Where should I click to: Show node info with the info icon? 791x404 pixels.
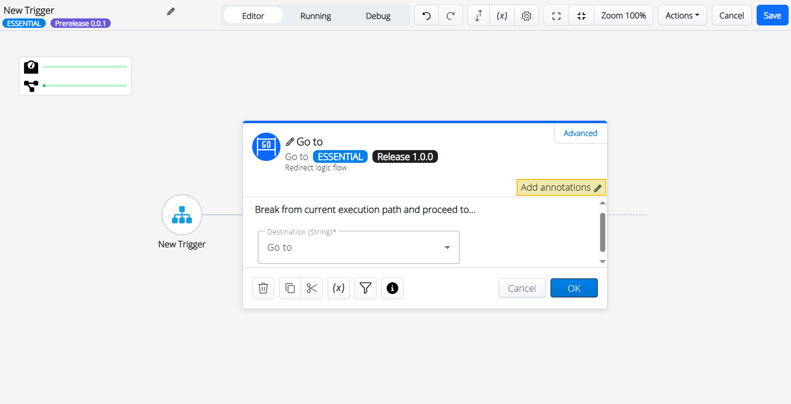[x=392, y=288]
